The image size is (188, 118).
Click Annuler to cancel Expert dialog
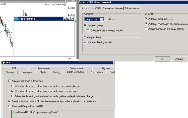179,59
